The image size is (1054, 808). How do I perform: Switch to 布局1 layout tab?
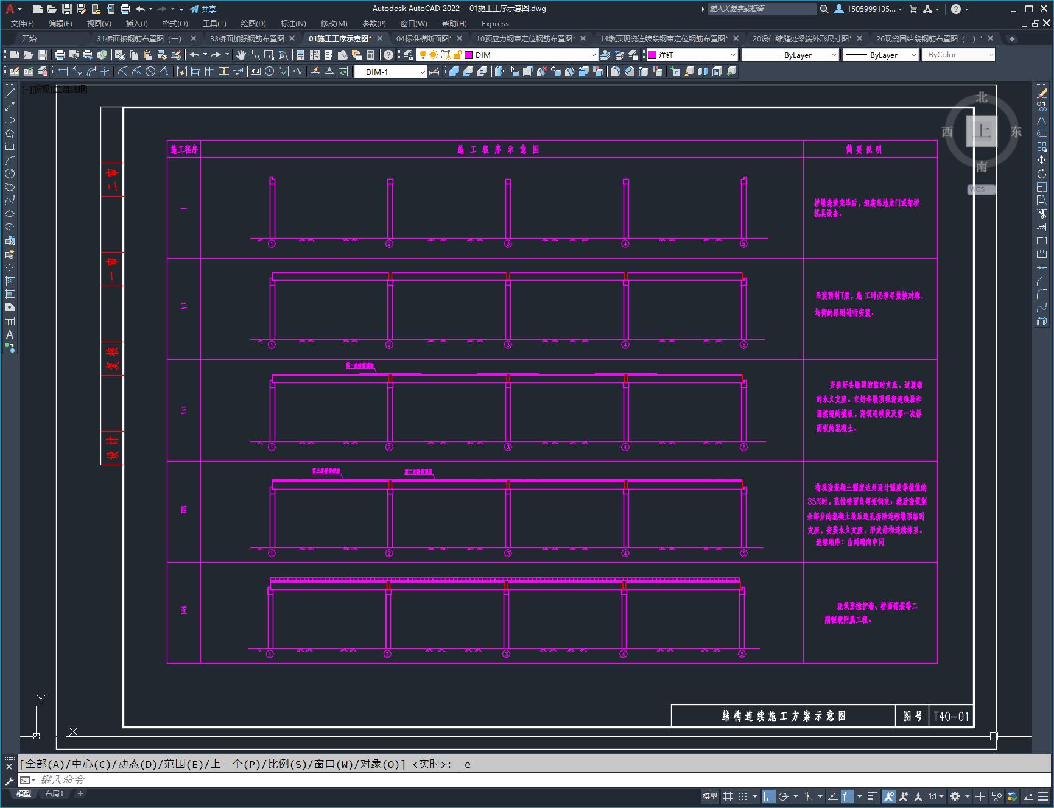(x=54, y=793)
